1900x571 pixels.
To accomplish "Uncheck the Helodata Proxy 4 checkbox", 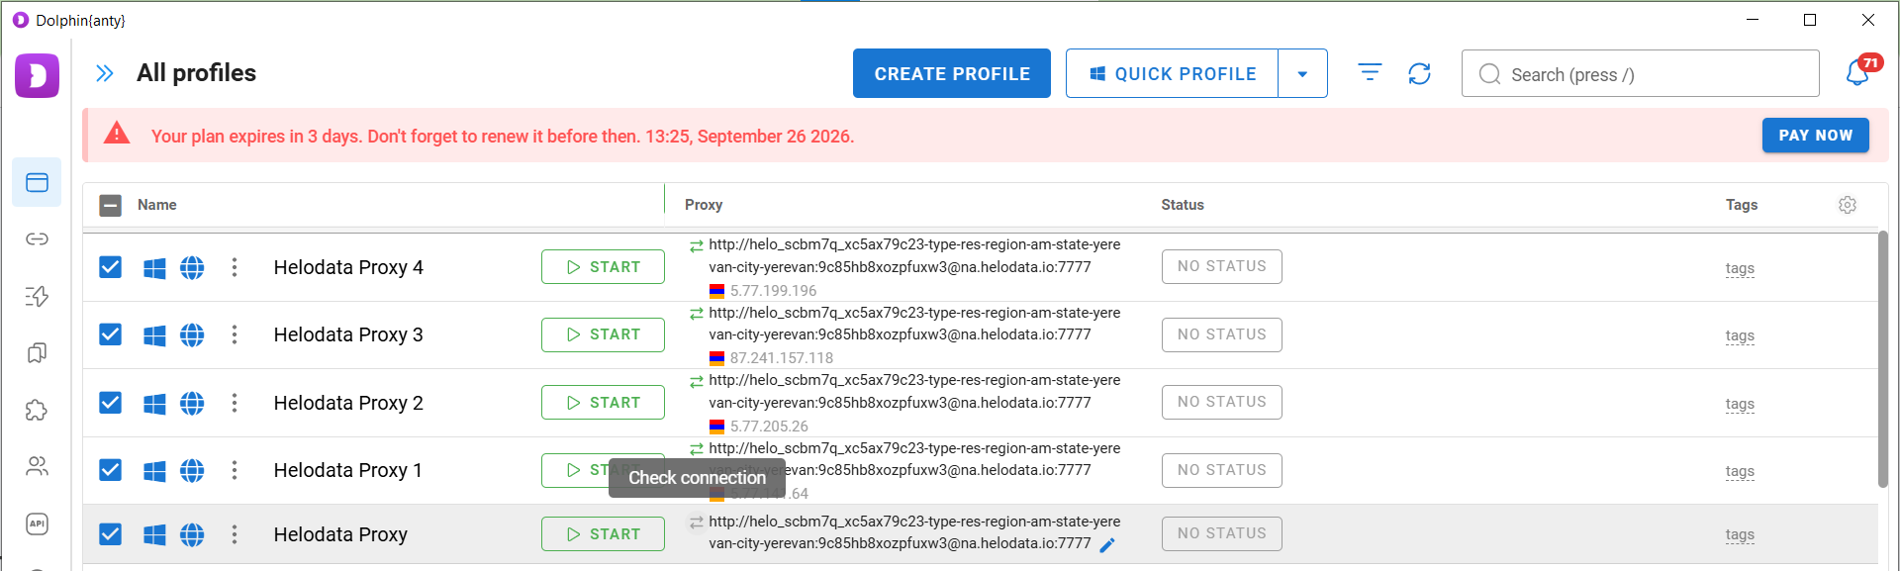I will pos(110,267).
